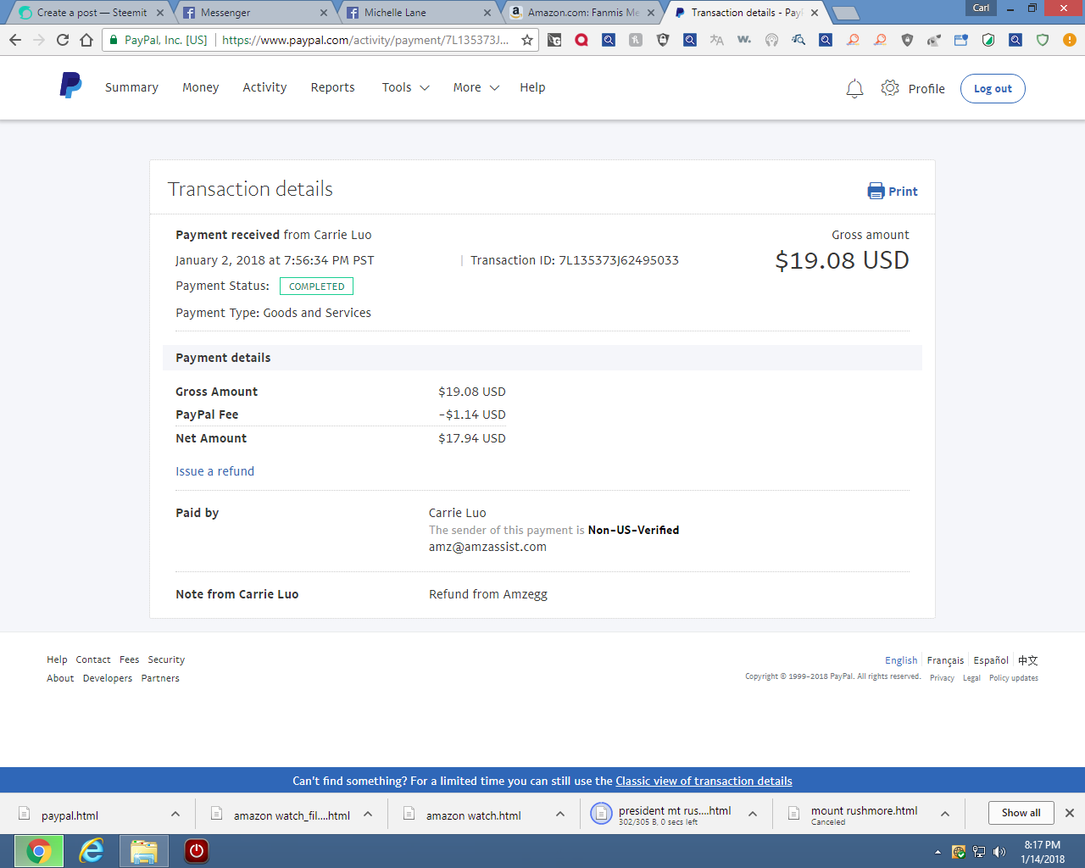Click the red power icon in taskbar
The height and width of the screenshot is (868, 1085).
[196, 851]
